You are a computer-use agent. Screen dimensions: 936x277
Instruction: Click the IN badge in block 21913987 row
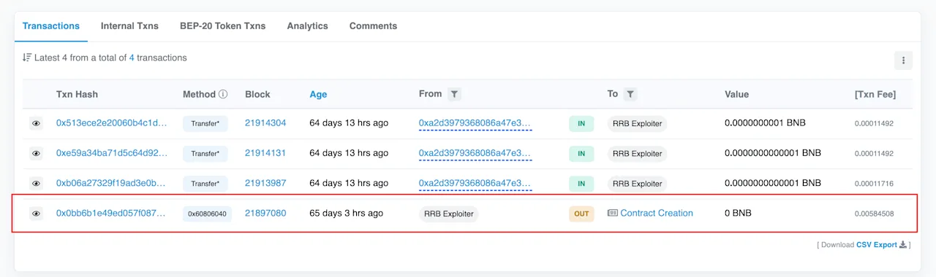point(581,184)
